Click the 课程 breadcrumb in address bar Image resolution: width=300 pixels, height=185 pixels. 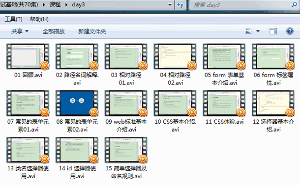coord(55,4)
